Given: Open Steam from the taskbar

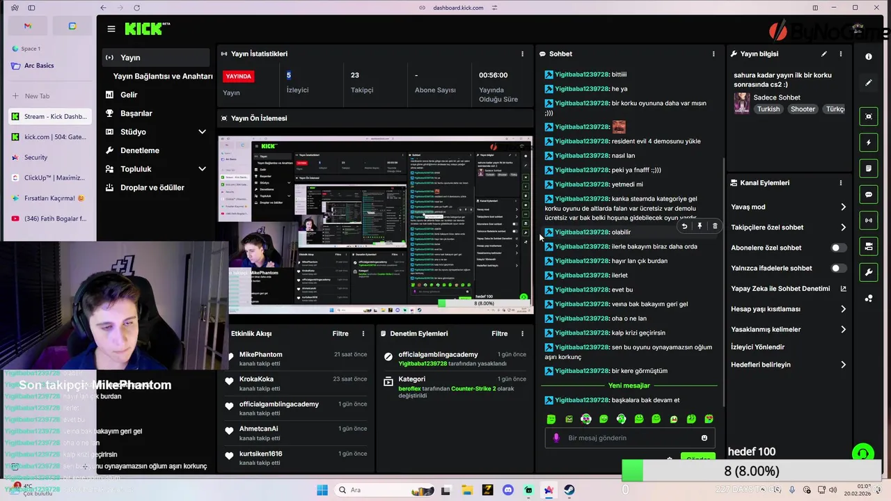Looking at the screenshot, I should pyautogui.click(x=569, y=490).
